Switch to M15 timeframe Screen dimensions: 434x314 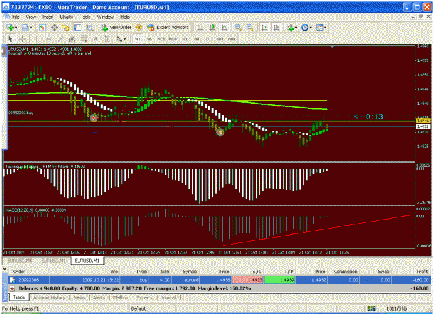tap(161, 39)
